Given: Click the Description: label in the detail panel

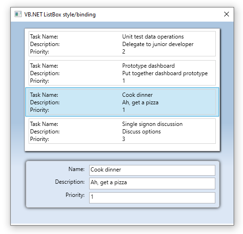Looking at the screenshot, I should 70,182.
